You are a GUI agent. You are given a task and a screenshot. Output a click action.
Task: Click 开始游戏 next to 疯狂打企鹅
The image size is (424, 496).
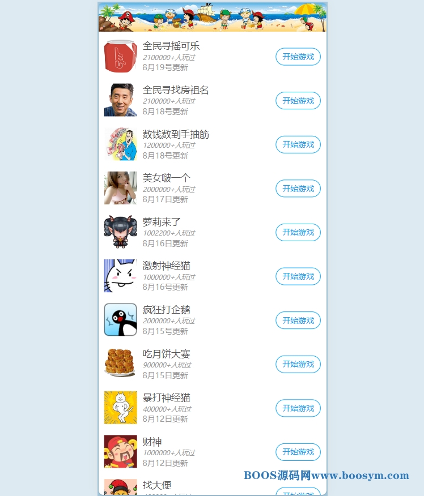tap(298, 320)
